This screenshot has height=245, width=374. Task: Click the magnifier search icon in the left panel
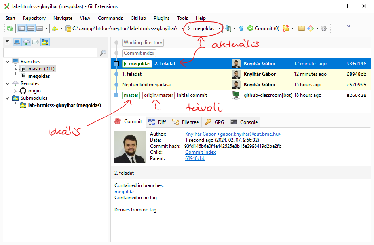pyautogui.click(x=103, y=53)
